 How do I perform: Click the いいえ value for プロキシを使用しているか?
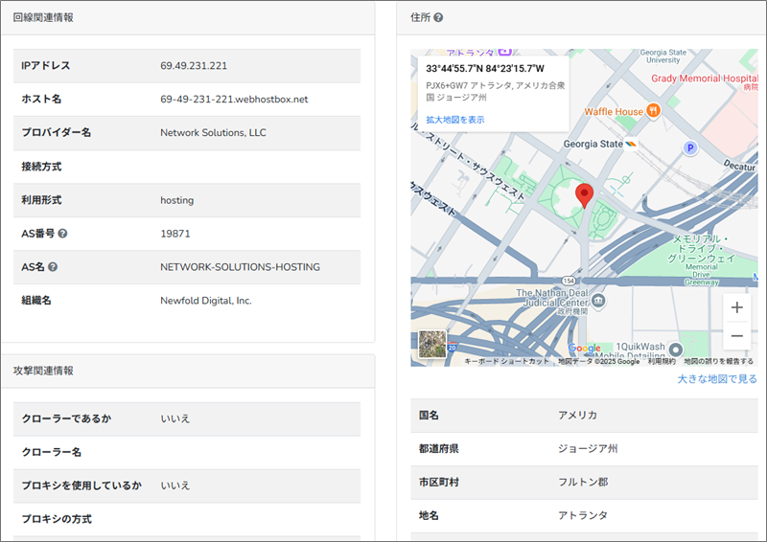click(x=175, y=486)
